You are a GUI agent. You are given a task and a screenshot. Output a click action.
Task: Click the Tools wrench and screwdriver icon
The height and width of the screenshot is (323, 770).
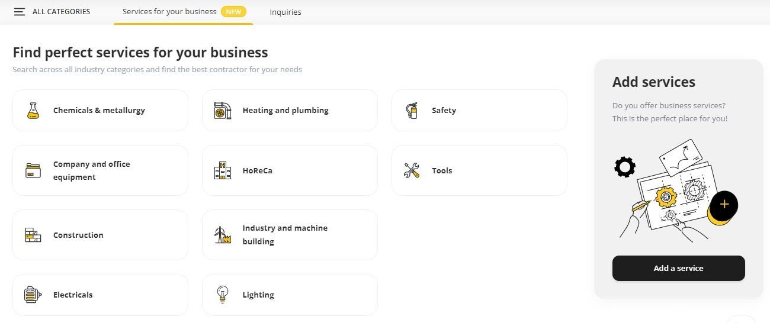pyautogui.click(x=412, y=171)
